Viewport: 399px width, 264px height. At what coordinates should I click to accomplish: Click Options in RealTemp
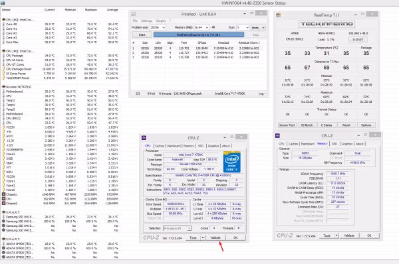tap(366, 125)
